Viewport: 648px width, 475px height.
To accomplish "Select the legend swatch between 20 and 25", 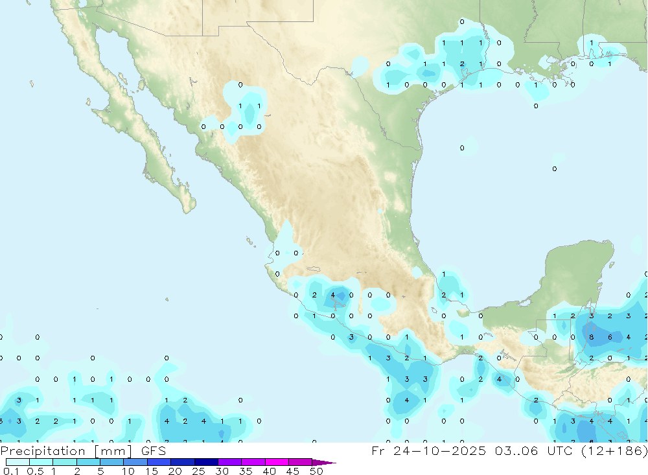I will pos(183,462).
